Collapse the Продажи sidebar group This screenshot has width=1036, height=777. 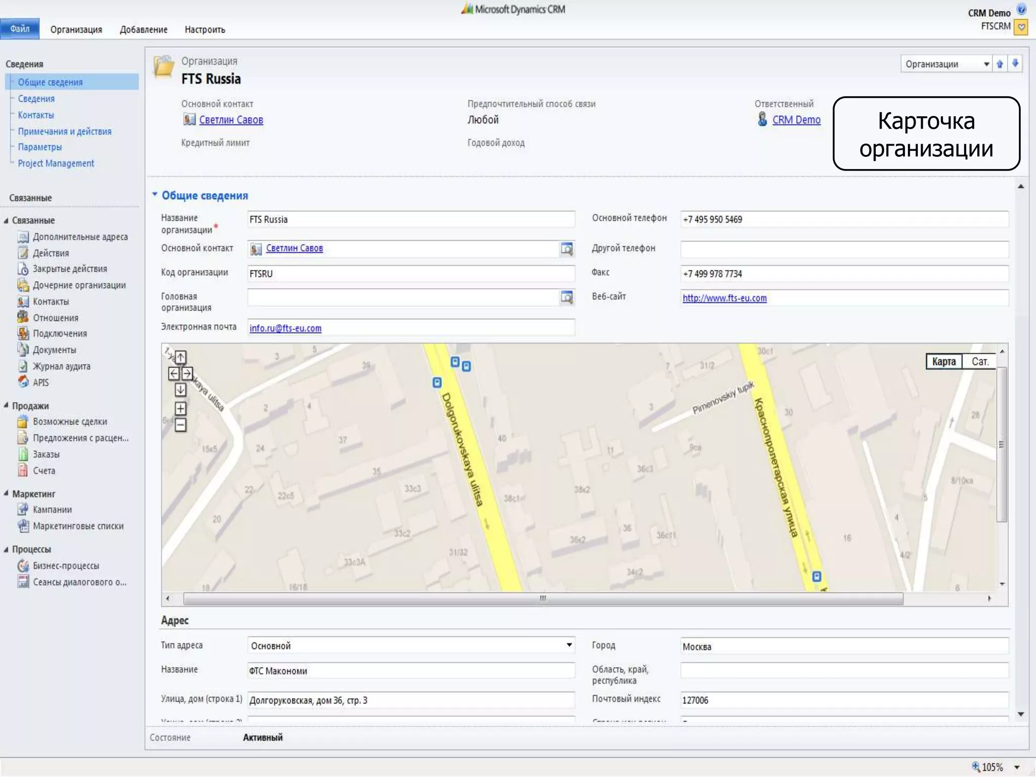(x=6, y=406)
